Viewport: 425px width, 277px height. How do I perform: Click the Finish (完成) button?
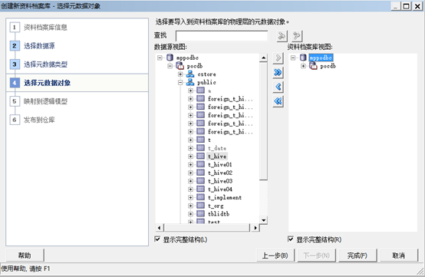pos(357,256)
